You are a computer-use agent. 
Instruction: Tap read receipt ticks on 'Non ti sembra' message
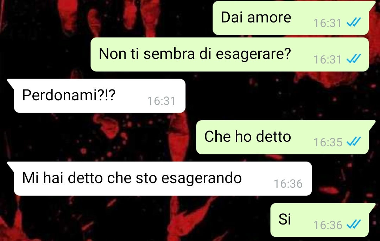tap(354, 59)
